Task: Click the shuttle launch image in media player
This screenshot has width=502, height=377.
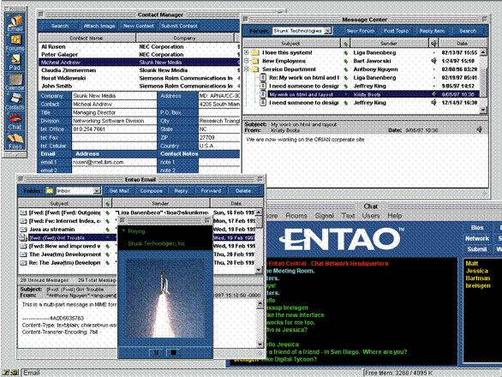Action: click(164, 298)
